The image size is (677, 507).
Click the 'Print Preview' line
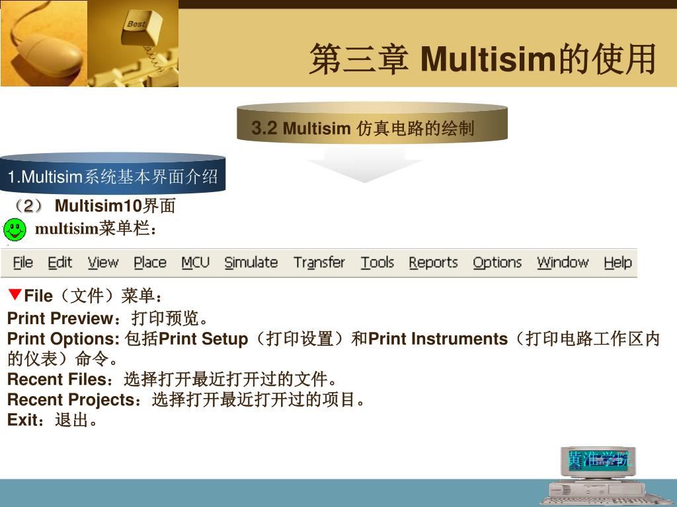click(x=108, y=318)
